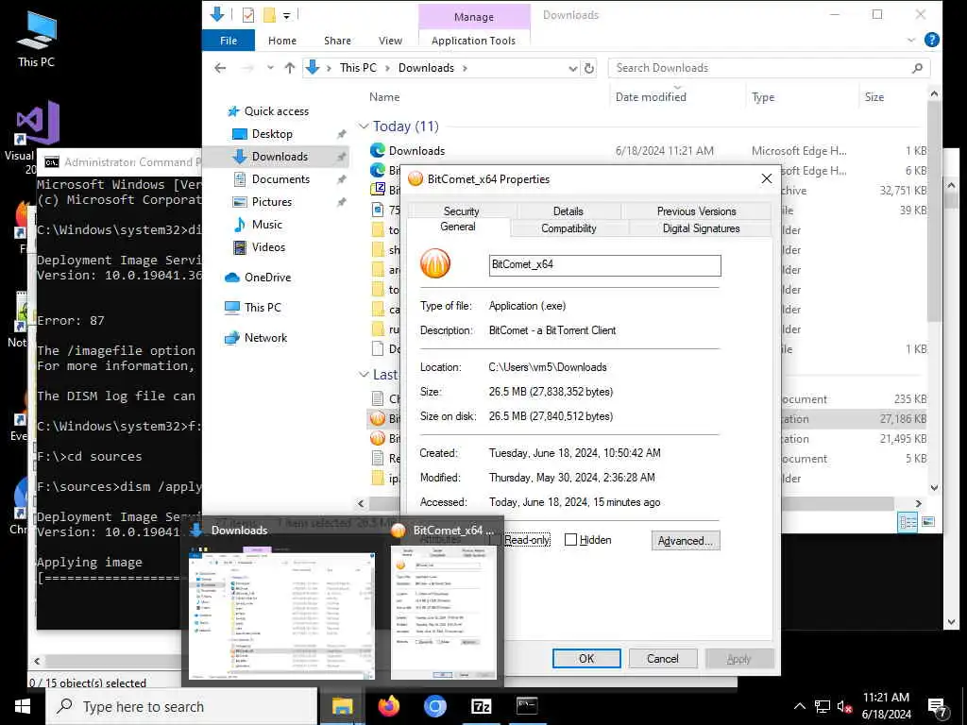The image size is (967, 725).
Task: Go up one folder level arrow
Action: click(x=289, y=68)
